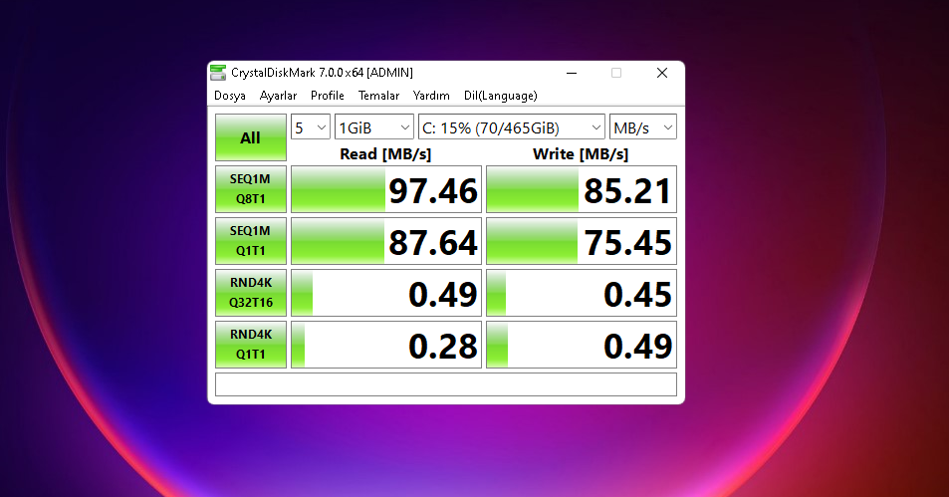Open the Ayarlar menu
The width and height of the screenshot is (949, 497).
pyautogui.click(x=279, y=96)
